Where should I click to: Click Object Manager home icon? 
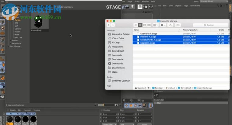click(221, 6)
